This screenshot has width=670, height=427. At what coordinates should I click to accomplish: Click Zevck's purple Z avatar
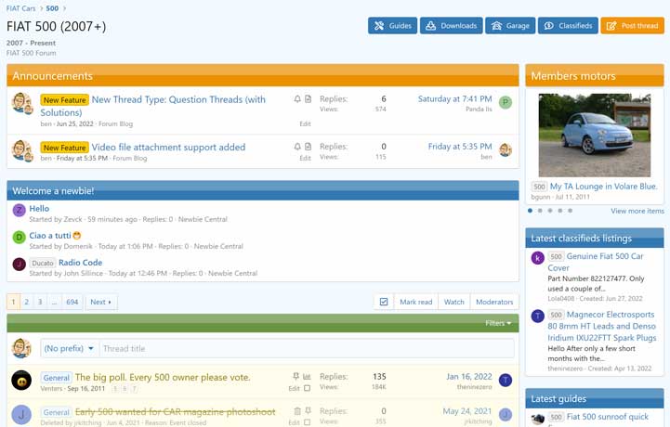(19, 210)
